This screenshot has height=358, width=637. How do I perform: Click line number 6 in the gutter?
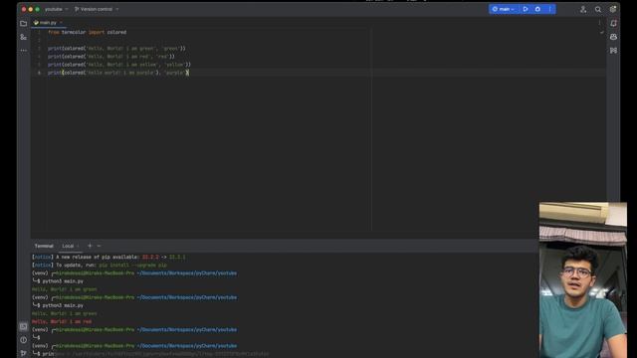(x=39, y=73)
